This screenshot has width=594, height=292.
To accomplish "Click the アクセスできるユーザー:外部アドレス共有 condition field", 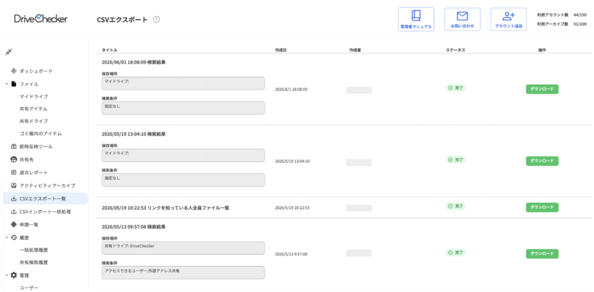I will point(183,273).
